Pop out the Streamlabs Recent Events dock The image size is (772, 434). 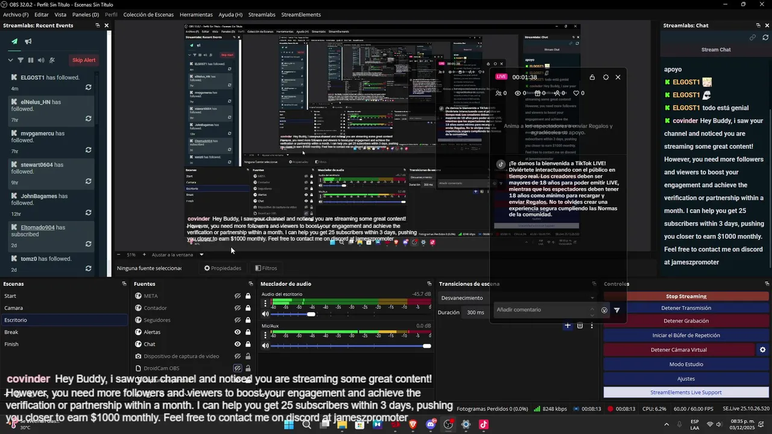coord(98,25)
